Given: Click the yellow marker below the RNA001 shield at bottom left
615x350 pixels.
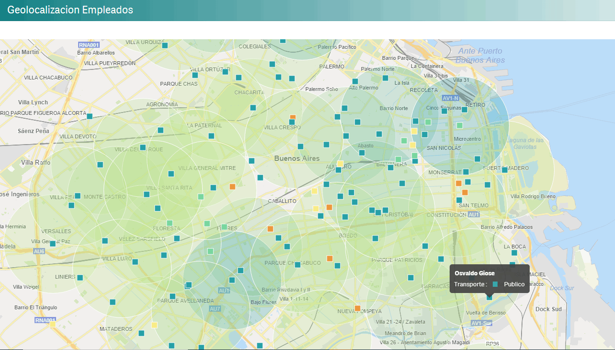Looking at the screenshot, I should pos(52,324).
